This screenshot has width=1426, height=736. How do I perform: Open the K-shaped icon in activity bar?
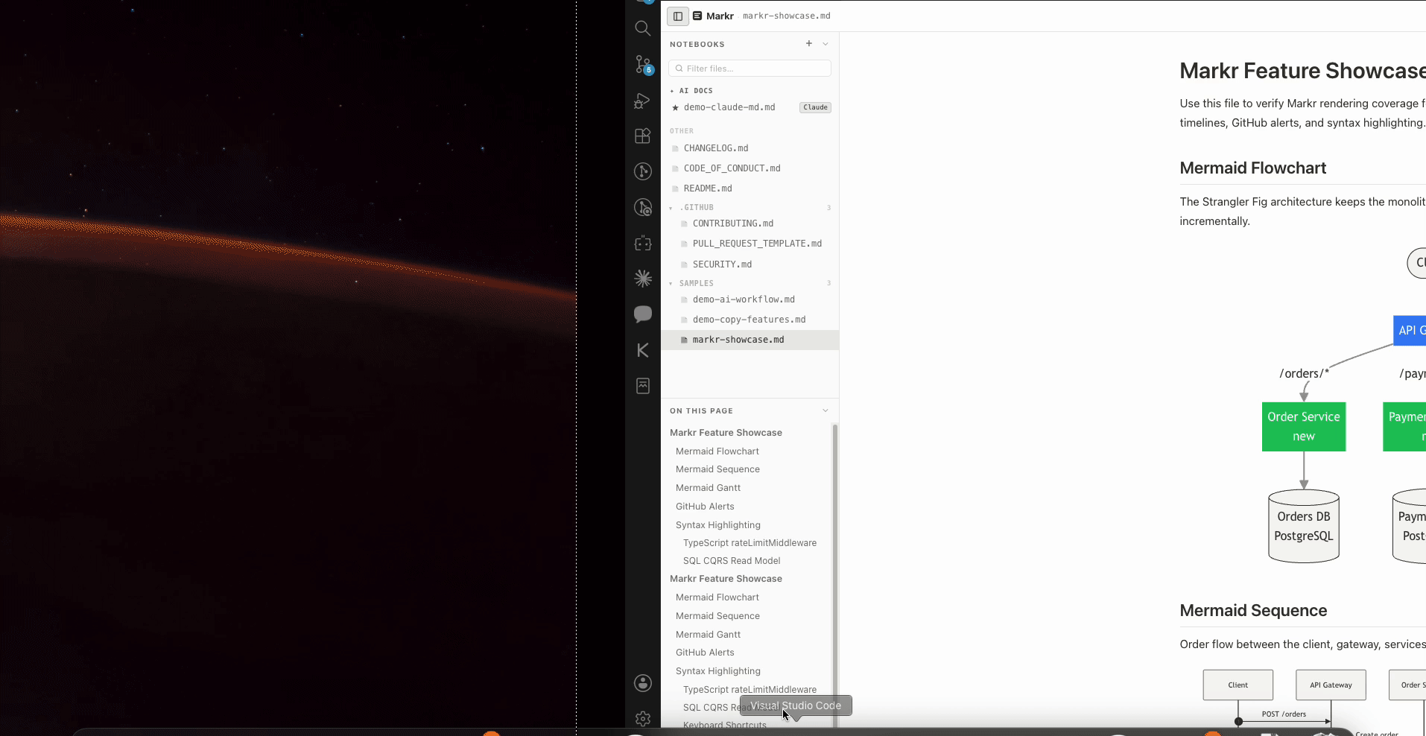642,350
